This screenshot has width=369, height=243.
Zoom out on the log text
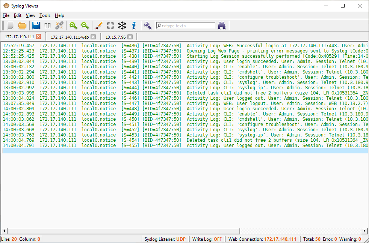pos(85,25)
